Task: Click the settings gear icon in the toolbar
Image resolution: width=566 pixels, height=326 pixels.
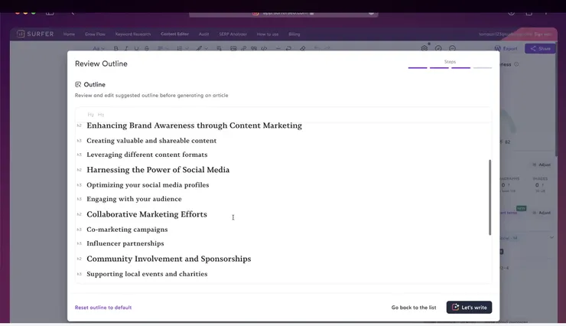Action: click(424, 48)
